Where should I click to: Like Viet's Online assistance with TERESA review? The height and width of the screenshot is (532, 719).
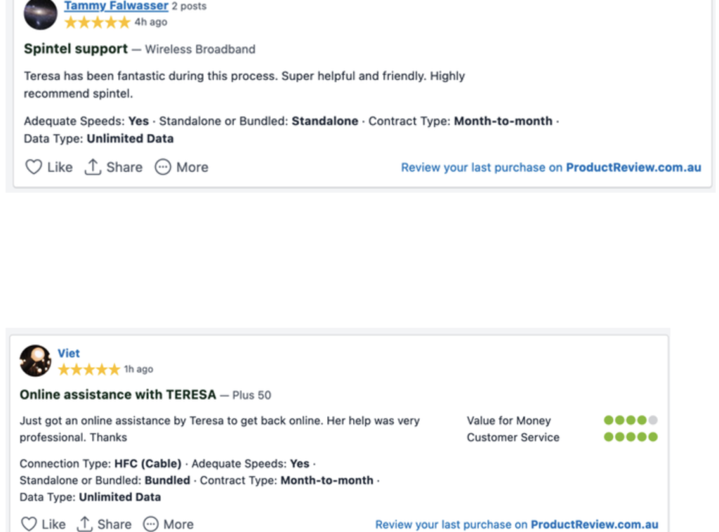click(x=43, y=524)
